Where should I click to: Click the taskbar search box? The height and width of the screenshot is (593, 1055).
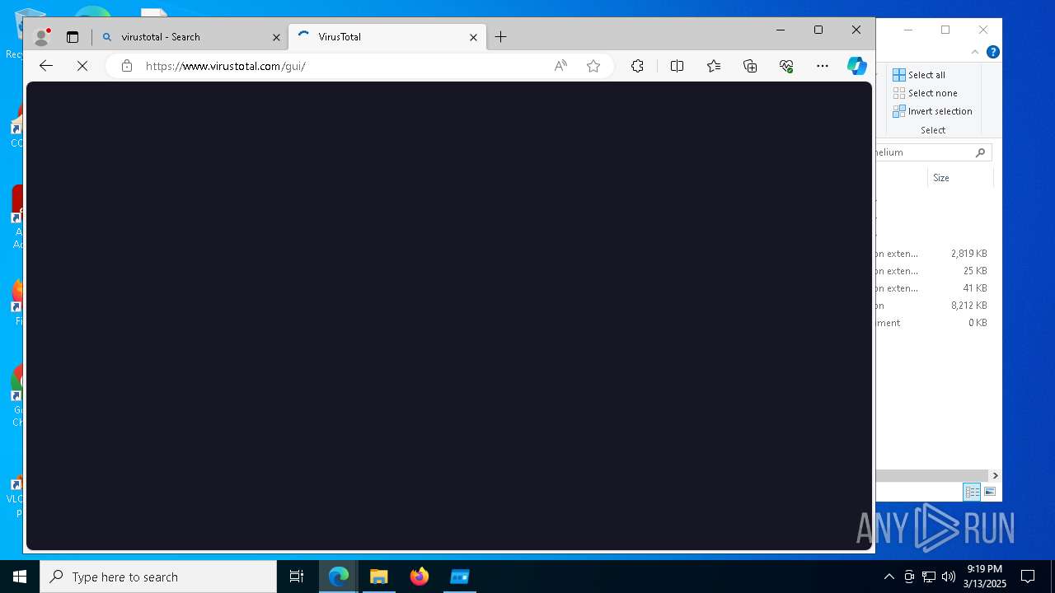pyautogui.click(x=158, y=577)
